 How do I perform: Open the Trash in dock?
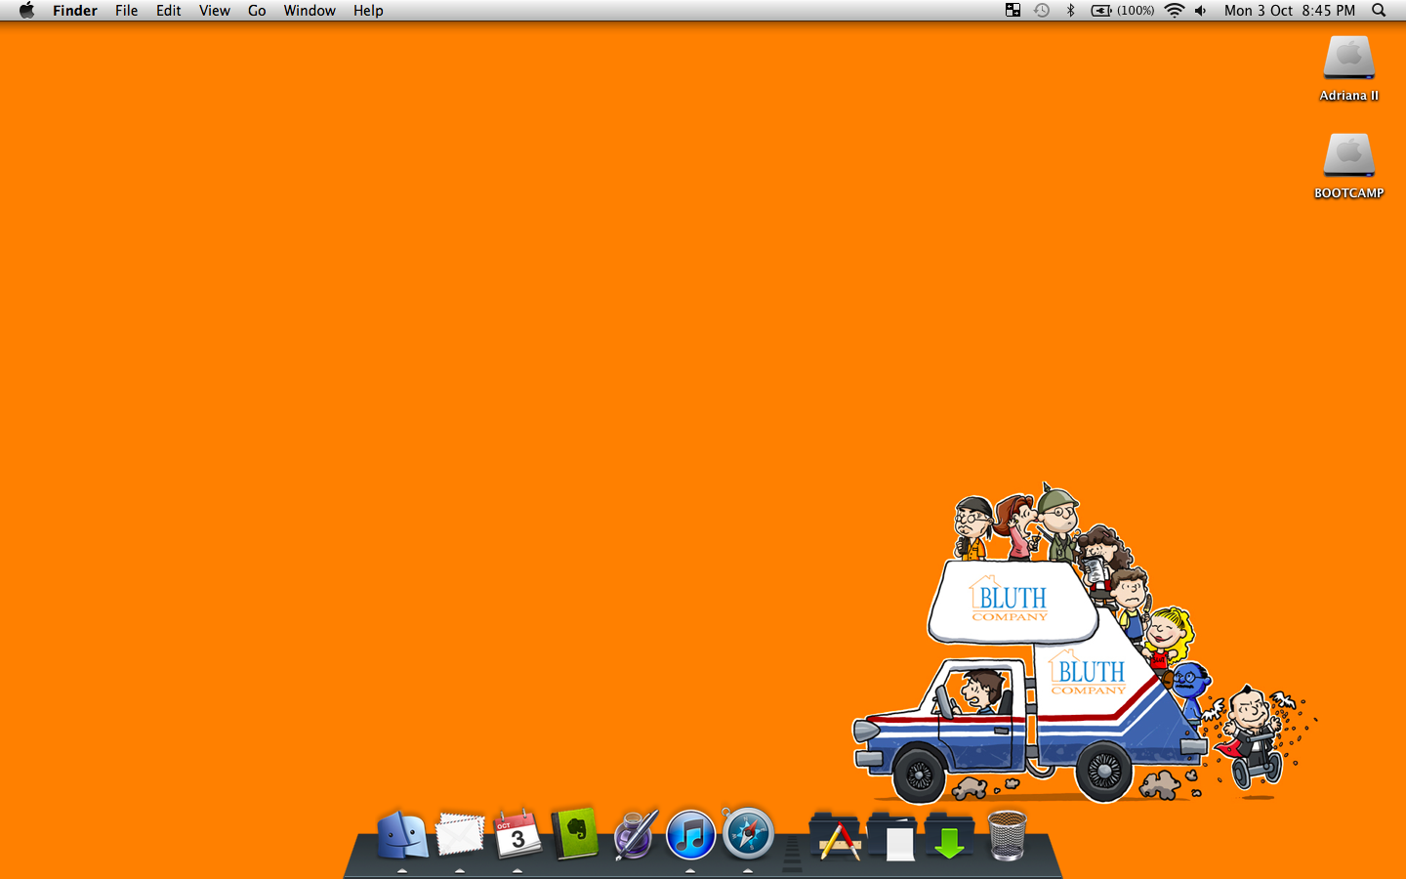pos(1007,836)
